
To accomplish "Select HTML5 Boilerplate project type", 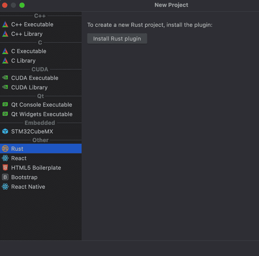I will pyautogui.click(x=41, y=168).
